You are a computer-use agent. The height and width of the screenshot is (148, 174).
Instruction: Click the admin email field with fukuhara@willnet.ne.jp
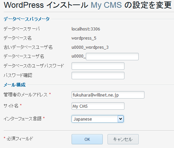pyautogui.click(x=108, y=95)
